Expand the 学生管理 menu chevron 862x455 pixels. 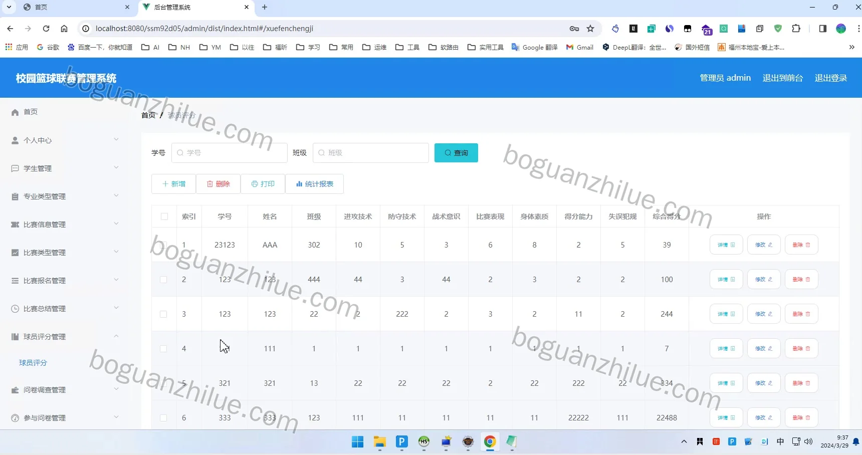[116, 167]
